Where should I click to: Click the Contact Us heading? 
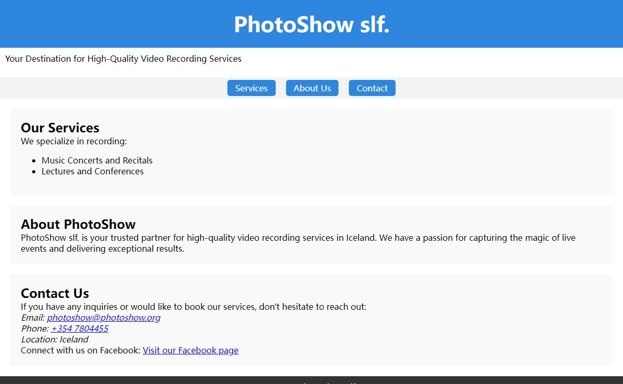[x=55, y=293]
